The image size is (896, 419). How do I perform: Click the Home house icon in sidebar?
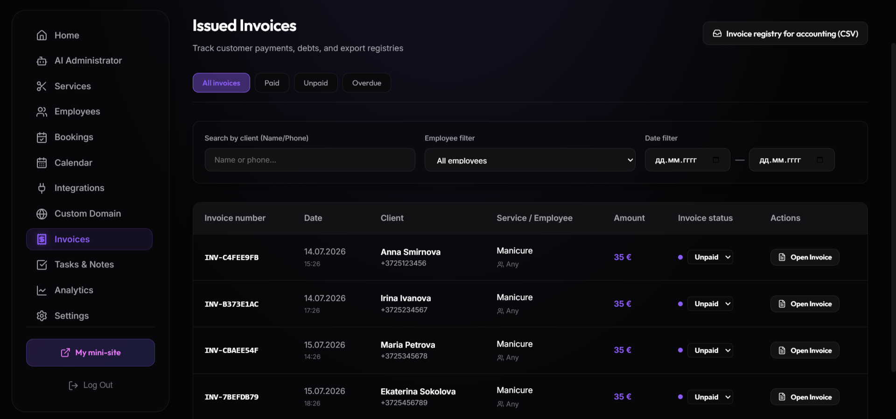coord(42,35)
